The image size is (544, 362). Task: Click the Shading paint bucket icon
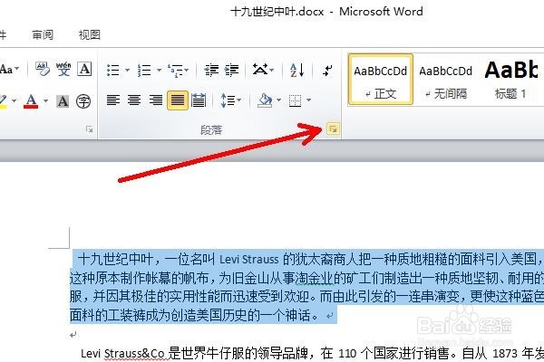coord(265,100)
